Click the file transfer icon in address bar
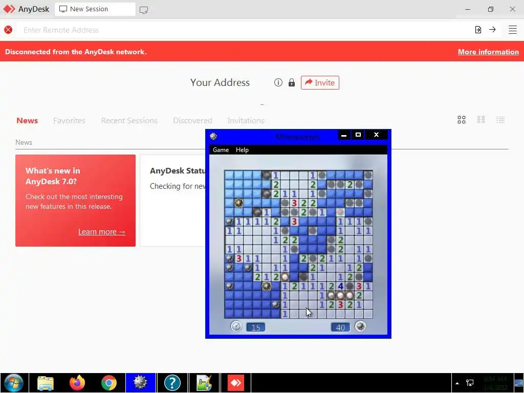The height and width of the screenshot is (393, 524). click(x=478, y=30)
